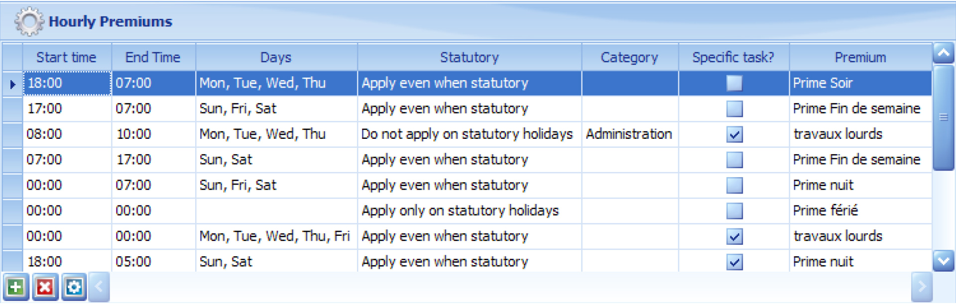
Task: Click Prime nuit in the 00:00 to 07:00 row
Action: [x=860, y=185]
